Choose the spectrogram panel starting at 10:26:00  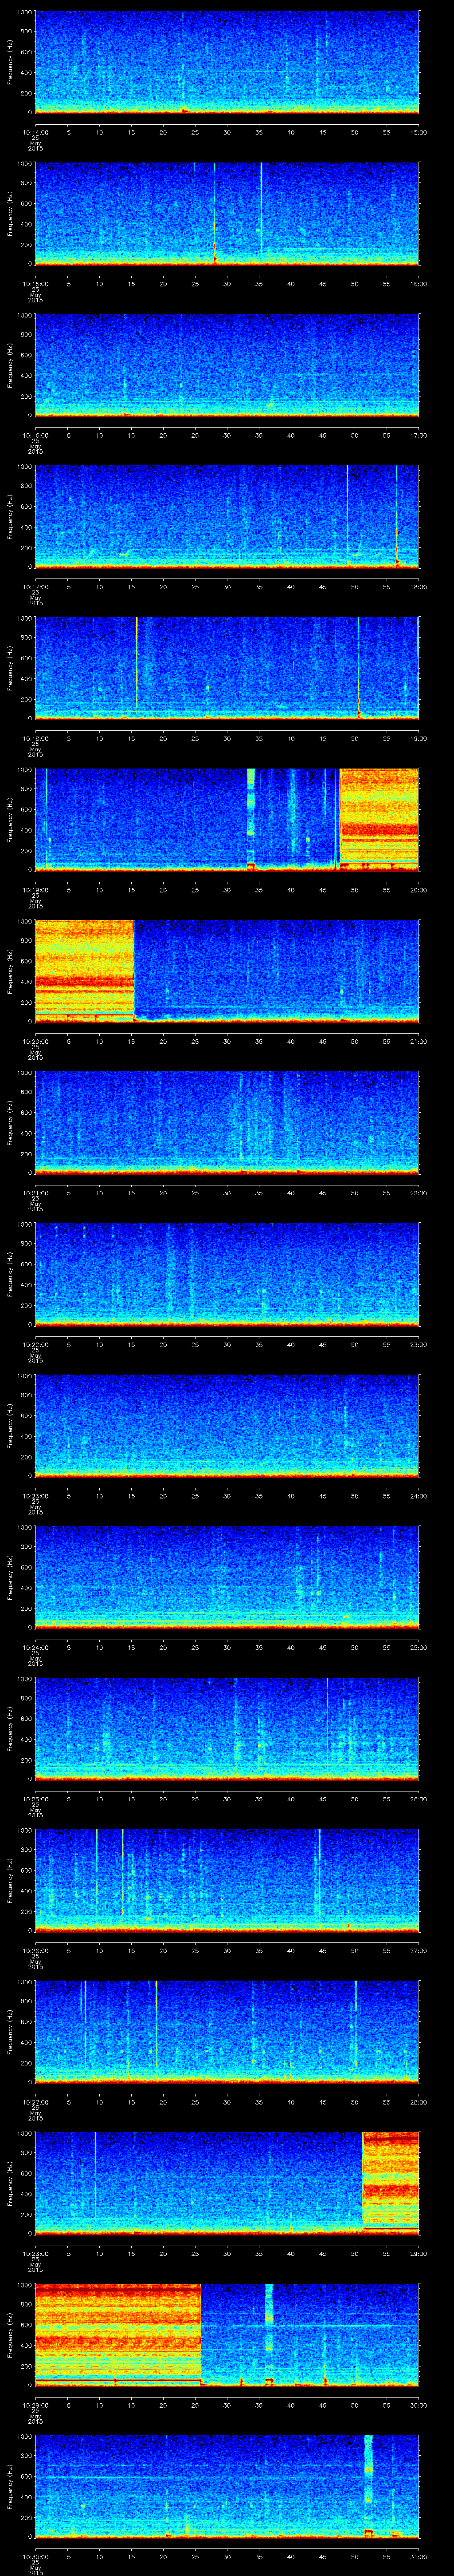tap(227, 1880)
